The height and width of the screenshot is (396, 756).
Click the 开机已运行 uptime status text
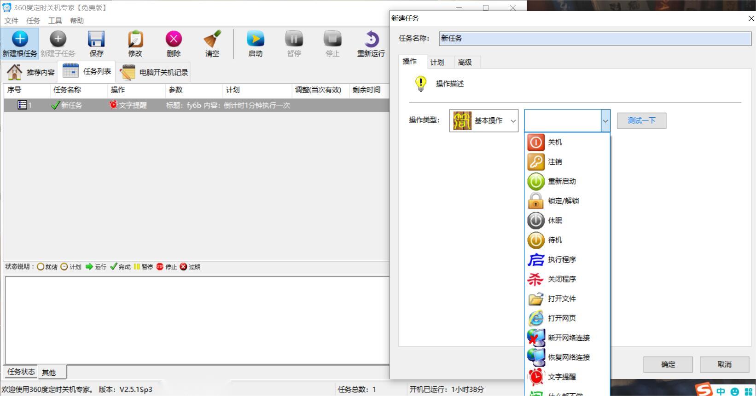point(447,390)
